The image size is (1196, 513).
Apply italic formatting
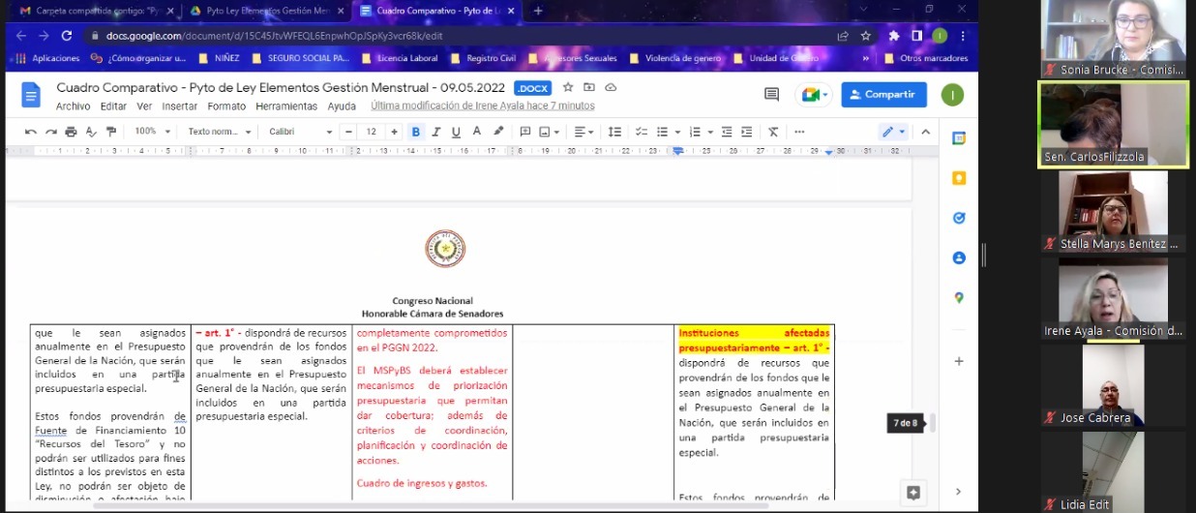[x=436, y=132]
